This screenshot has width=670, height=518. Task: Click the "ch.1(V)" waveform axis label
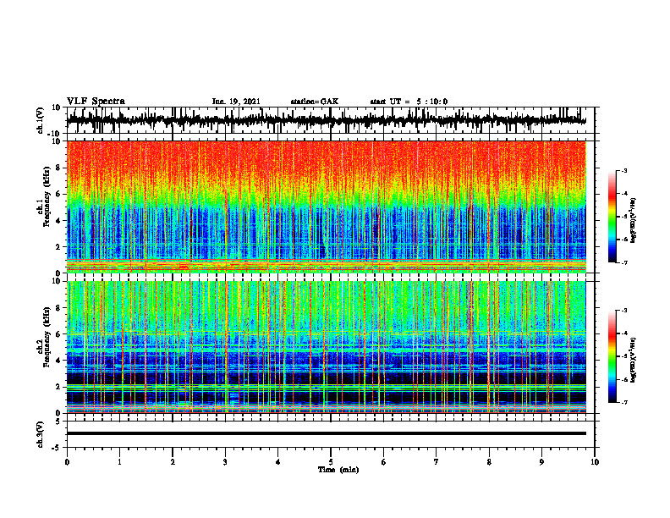(x=41, y=120)
